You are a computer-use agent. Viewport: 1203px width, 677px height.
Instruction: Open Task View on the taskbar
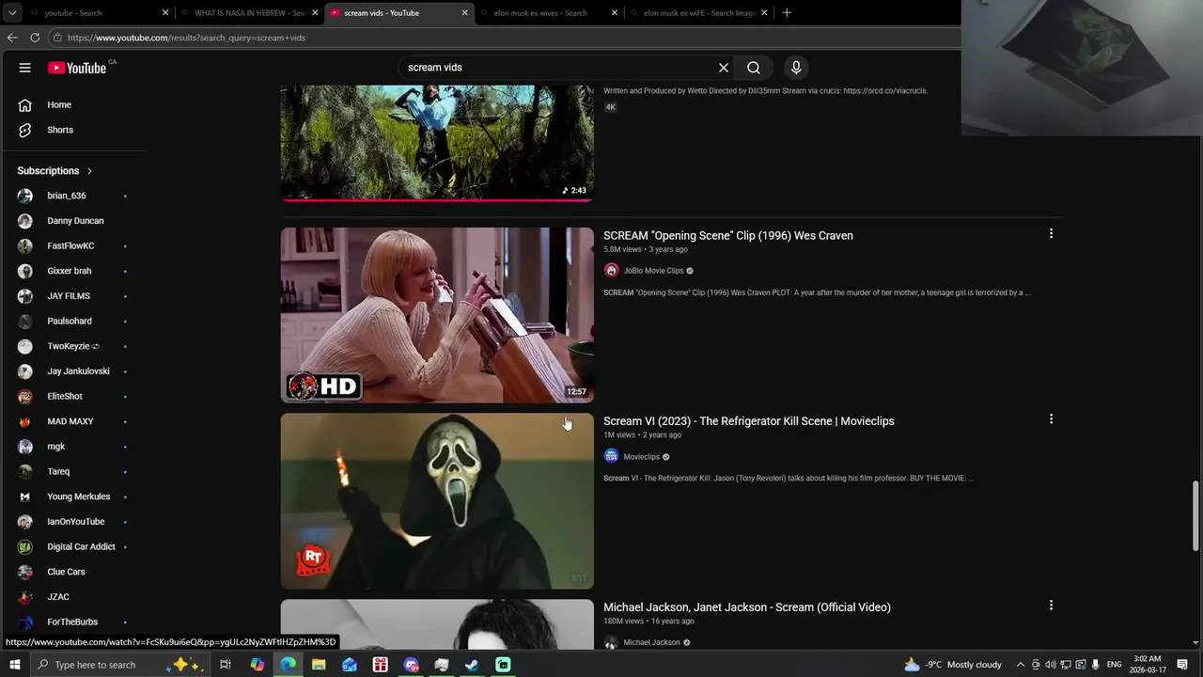coord(226,665)
